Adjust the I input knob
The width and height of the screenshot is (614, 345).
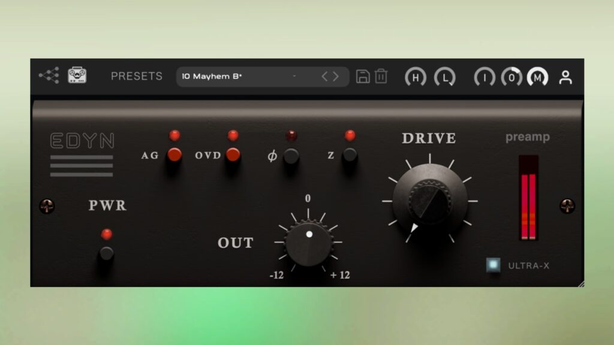(484, 77)
